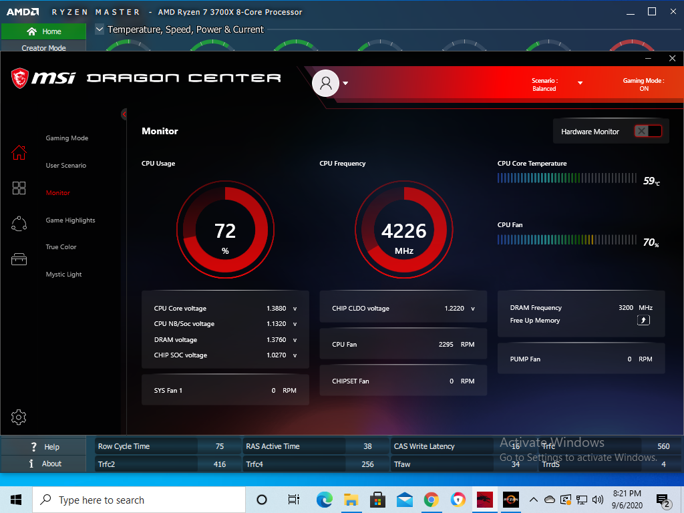Viewport: 684px width, 513px height.
Task: Click Row Cycle Time value 75
Action: 219,446
